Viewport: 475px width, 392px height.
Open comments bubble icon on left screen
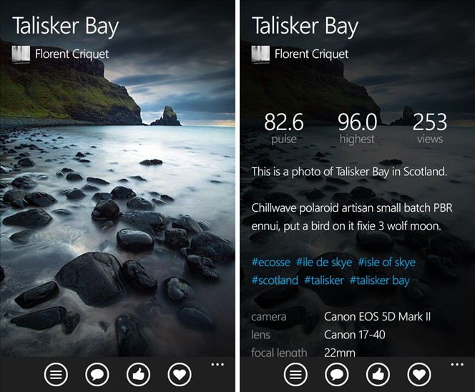(x=97, y=375)
